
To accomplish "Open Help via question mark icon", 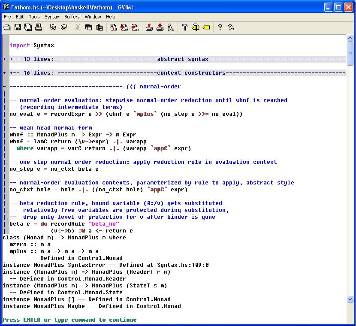I will (x=220, y=27).
